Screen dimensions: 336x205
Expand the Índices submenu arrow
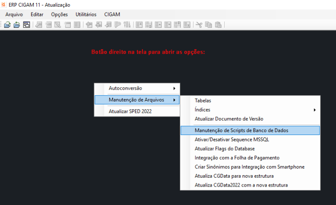coord(315,110)
